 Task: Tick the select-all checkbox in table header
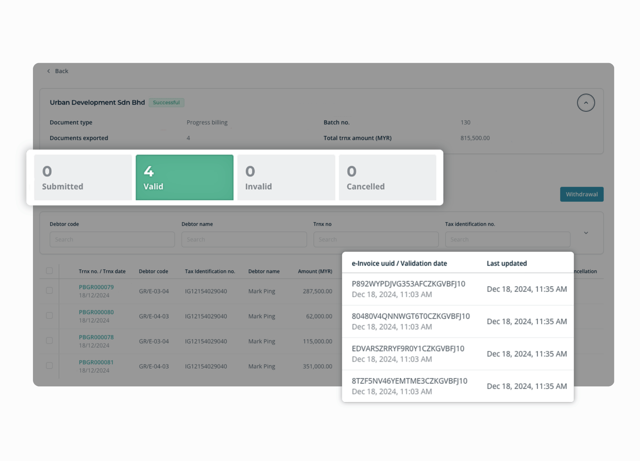click(x=49, y=271)
